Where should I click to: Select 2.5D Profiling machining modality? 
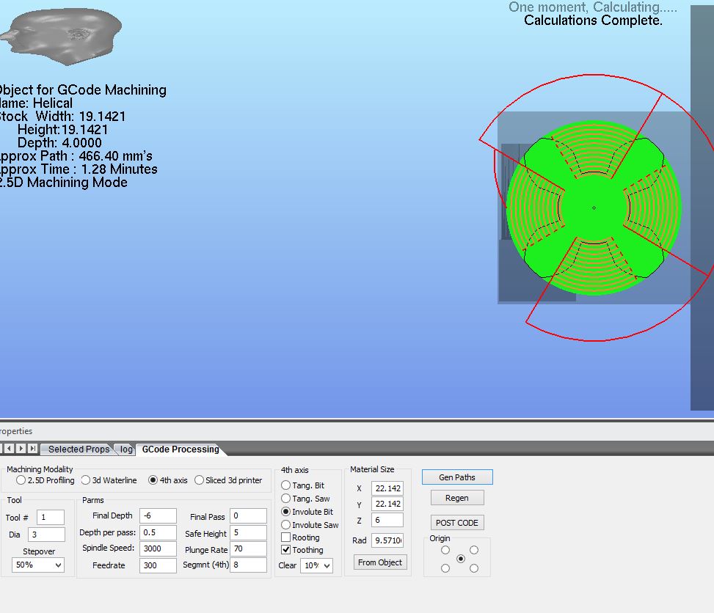(x=21, y=480)
